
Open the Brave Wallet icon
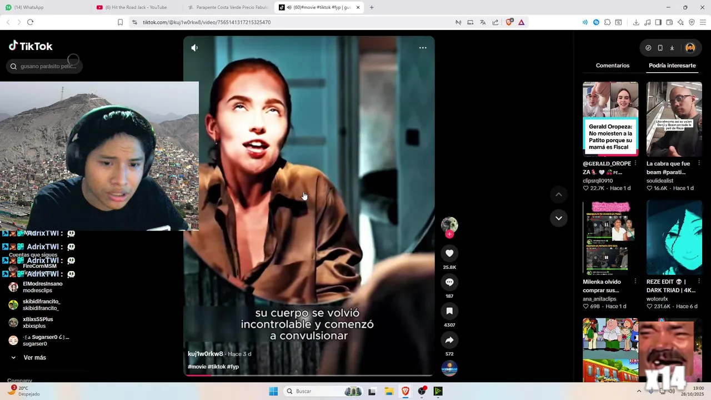click(669, 22)
